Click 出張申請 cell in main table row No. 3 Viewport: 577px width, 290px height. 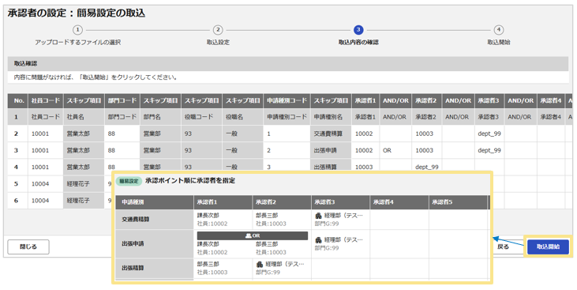coord(331,150)
